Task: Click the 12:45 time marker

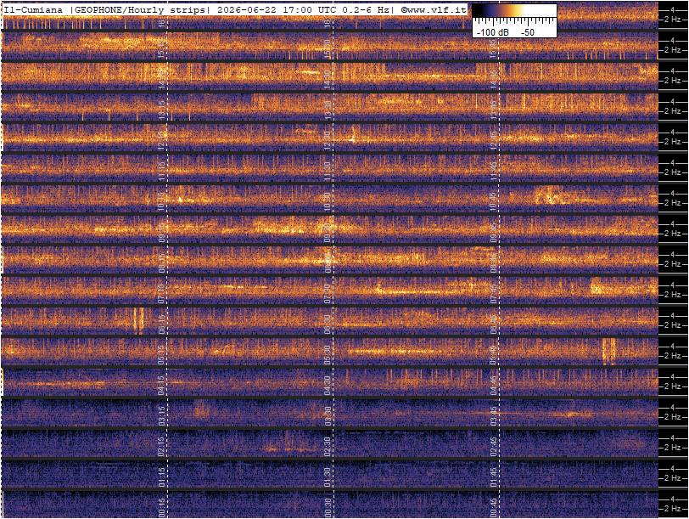Action: click(x=494, y=140)
